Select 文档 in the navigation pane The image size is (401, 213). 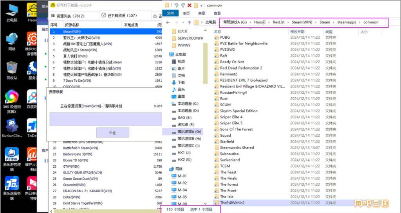[179, 75]
